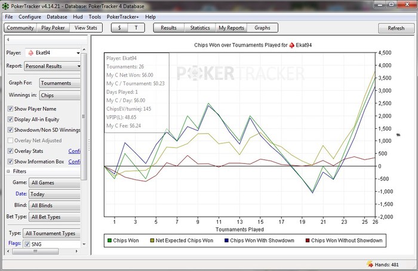418x271 pixels.
Task: Switch to the Community tab
Action: point(20,27)
